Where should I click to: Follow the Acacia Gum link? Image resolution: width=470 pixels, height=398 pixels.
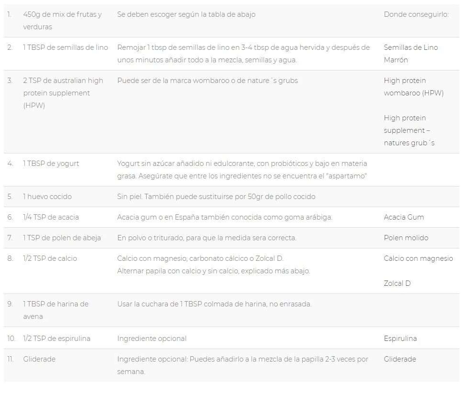[404, 217]
